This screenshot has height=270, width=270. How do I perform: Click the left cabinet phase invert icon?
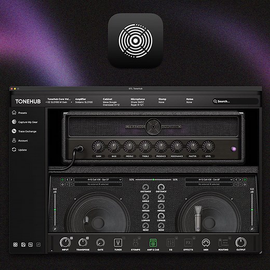(x=55, y=229)
